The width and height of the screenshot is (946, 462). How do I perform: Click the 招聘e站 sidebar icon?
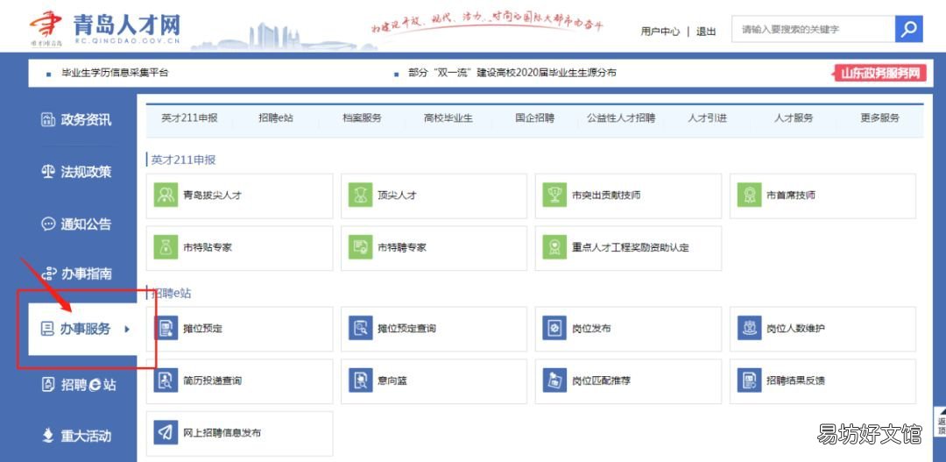(x=47, y=384)
